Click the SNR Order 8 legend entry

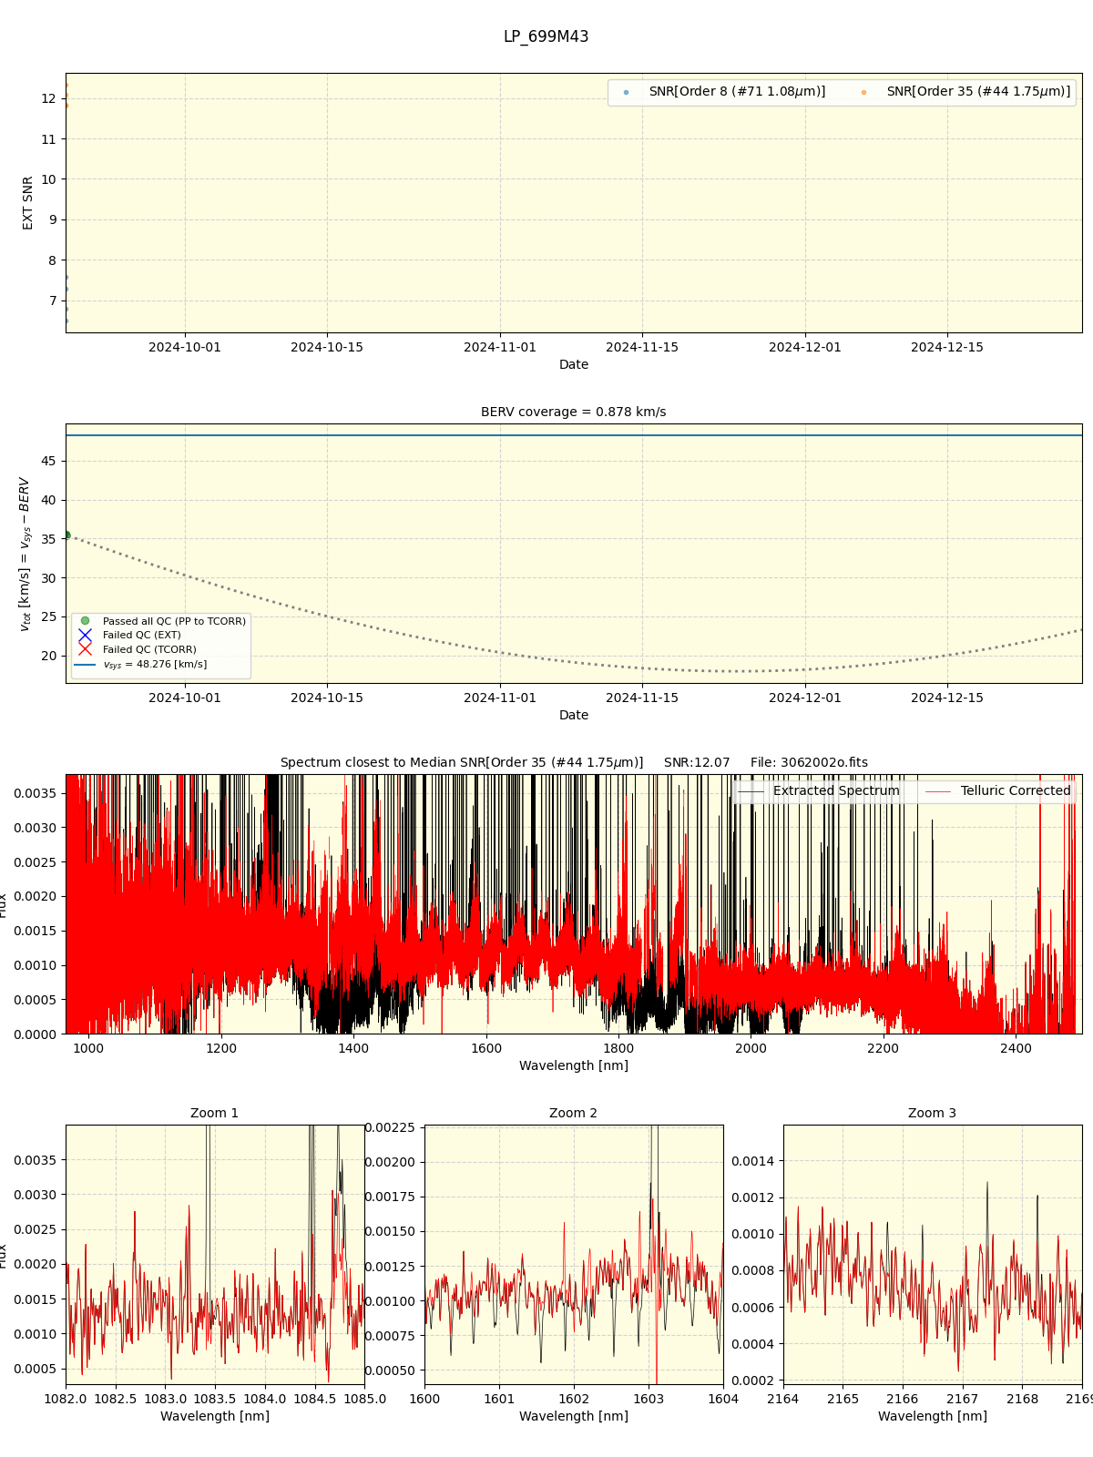tap(737, 92)
